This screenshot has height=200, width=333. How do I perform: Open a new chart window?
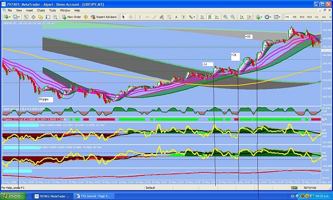pos(6,17)
